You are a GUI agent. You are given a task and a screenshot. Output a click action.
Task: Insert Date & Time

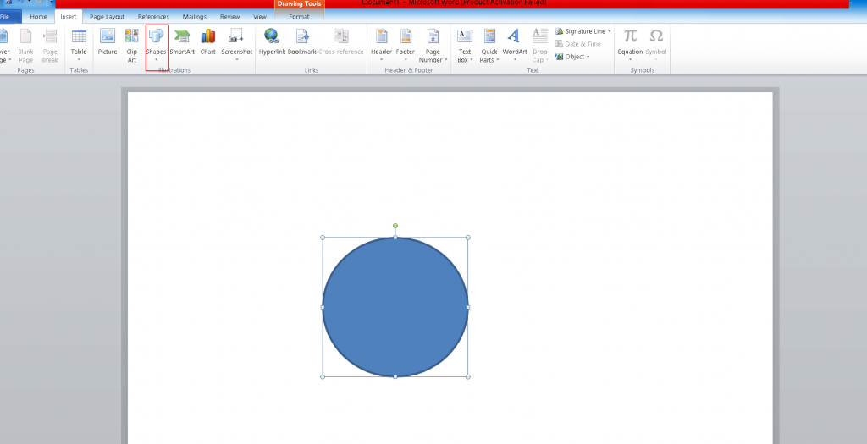click(x=577, y=44)
